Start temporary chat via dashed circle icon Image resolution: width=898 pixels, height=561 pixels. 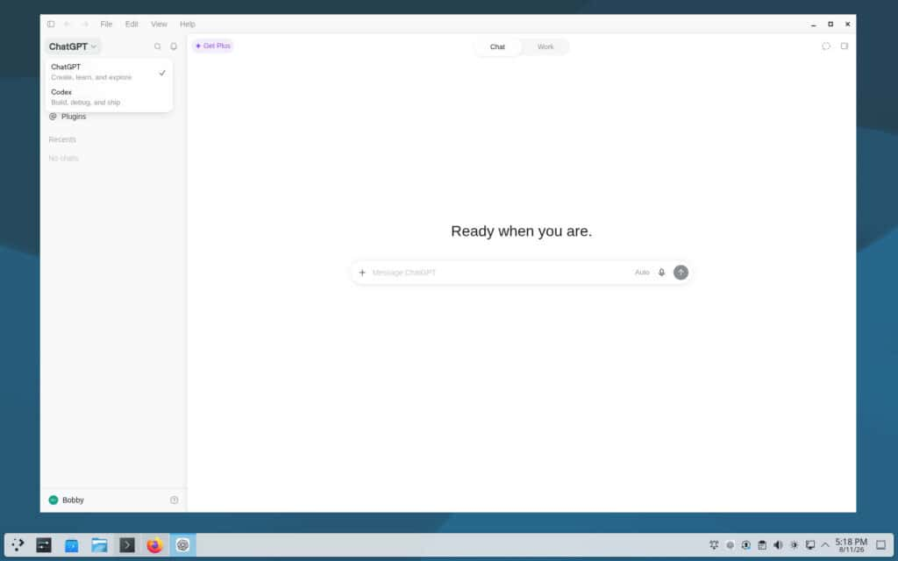pyautogui.click(x=826, y=46)
